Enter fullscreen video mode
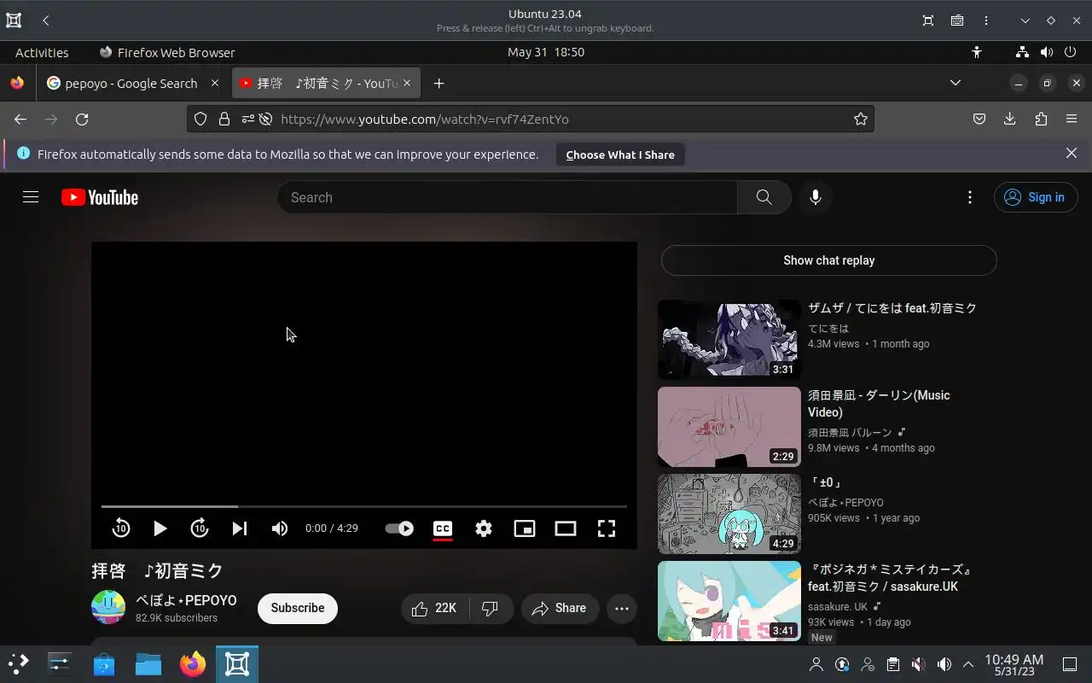 pyautogui.click(x=606, y=528)
